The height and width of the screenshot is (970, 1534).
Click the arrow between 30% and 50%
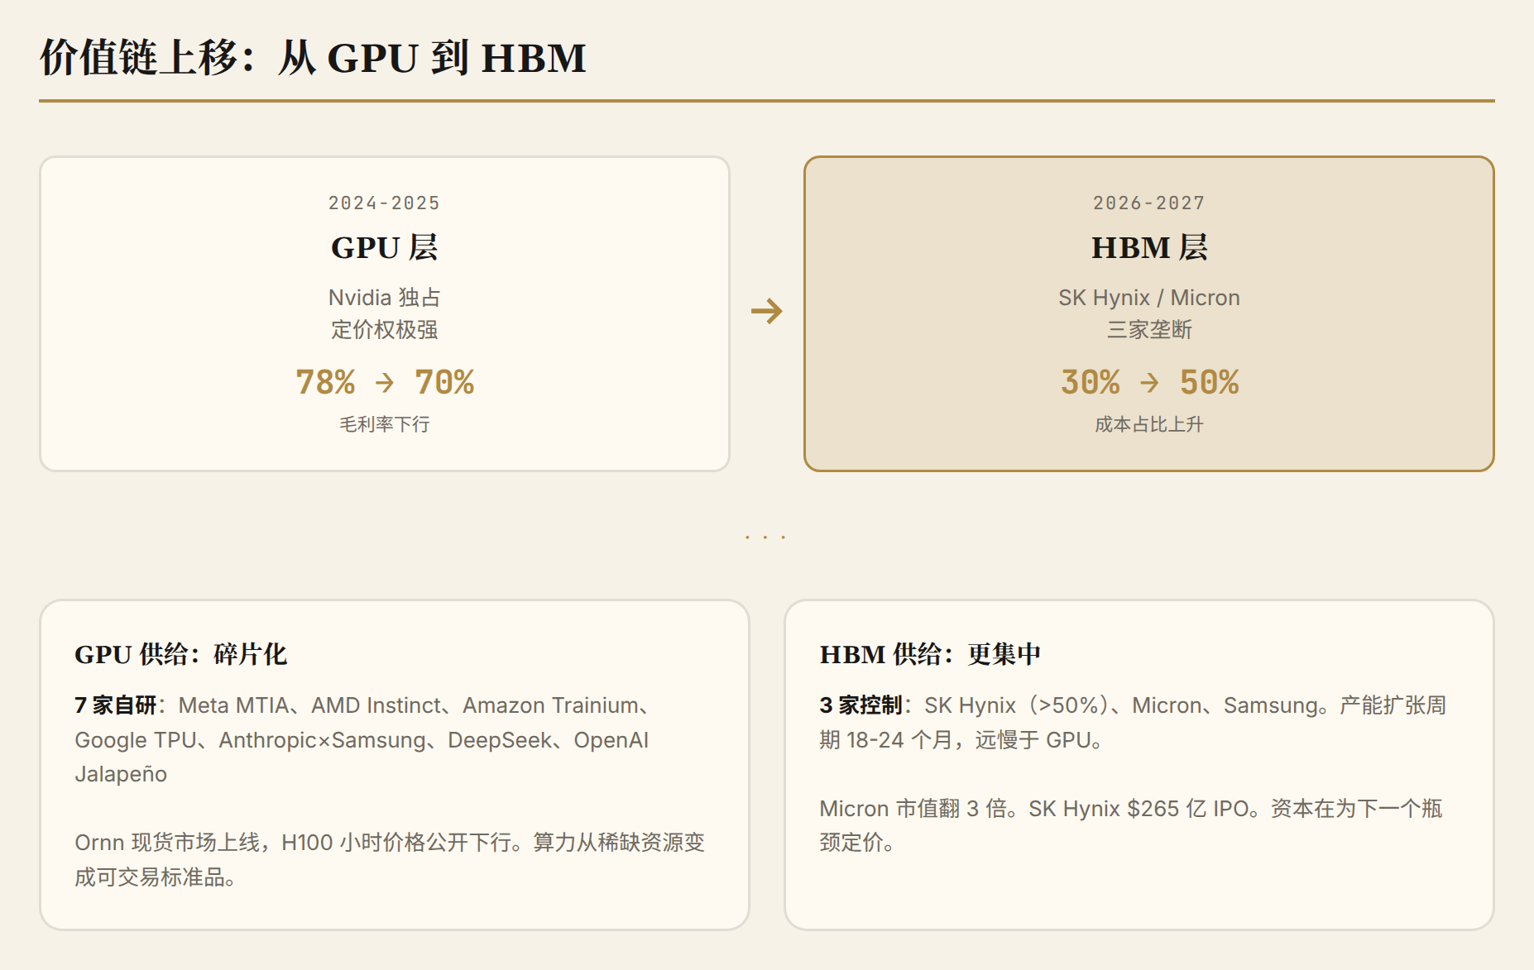point(1149,382)
